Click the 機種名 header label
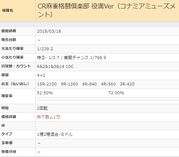 tap(8, 11)
